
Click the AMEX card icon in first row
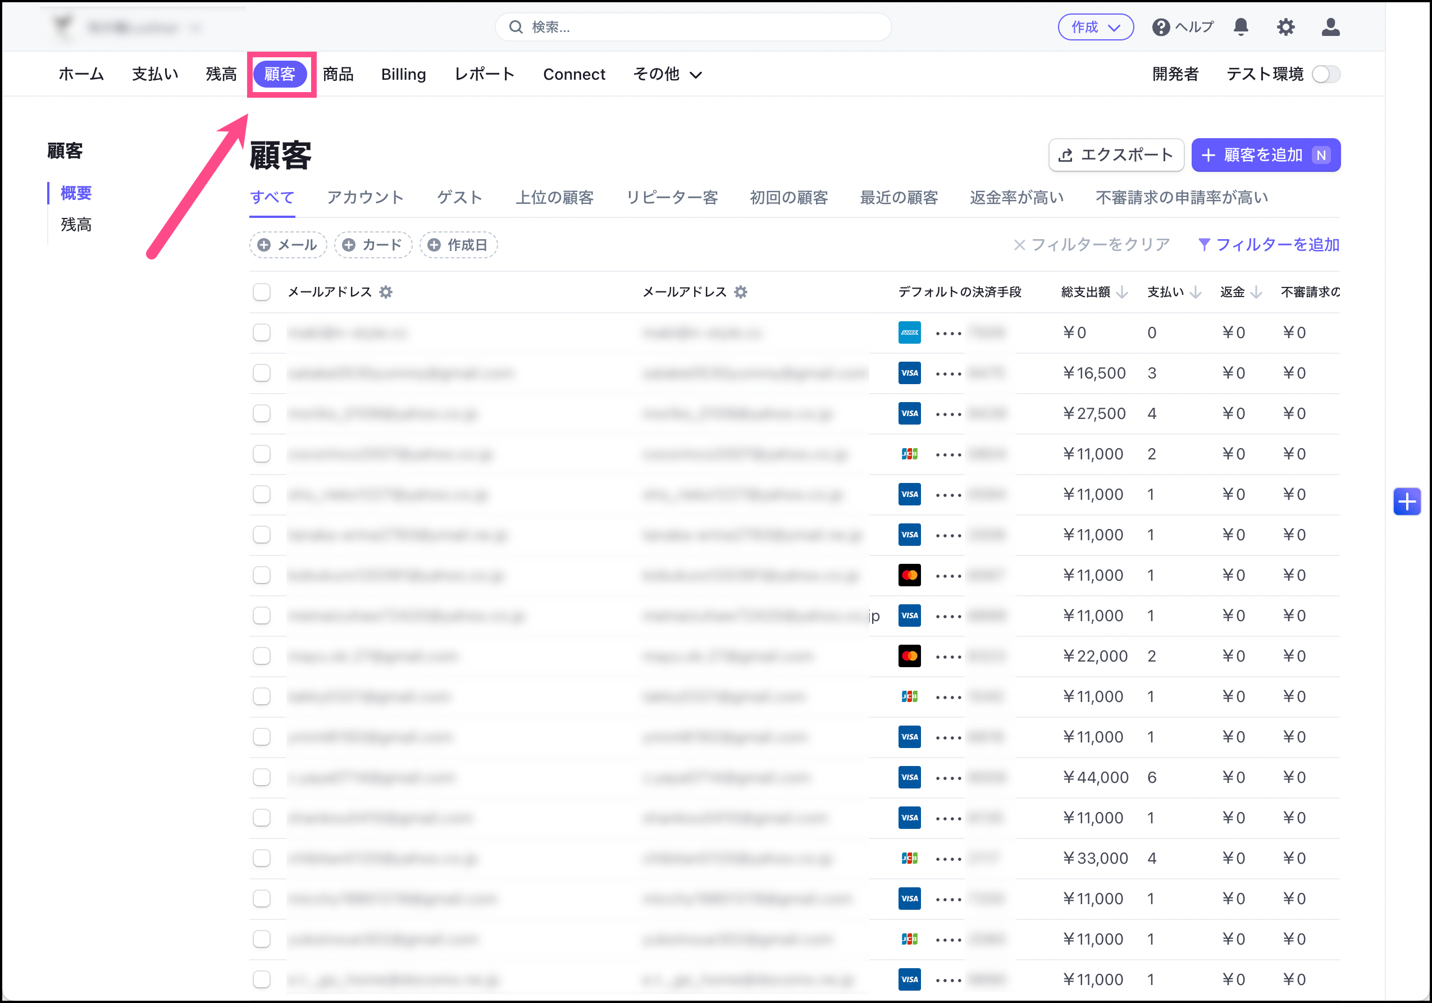pyautogui.click(x=909, y=332)
